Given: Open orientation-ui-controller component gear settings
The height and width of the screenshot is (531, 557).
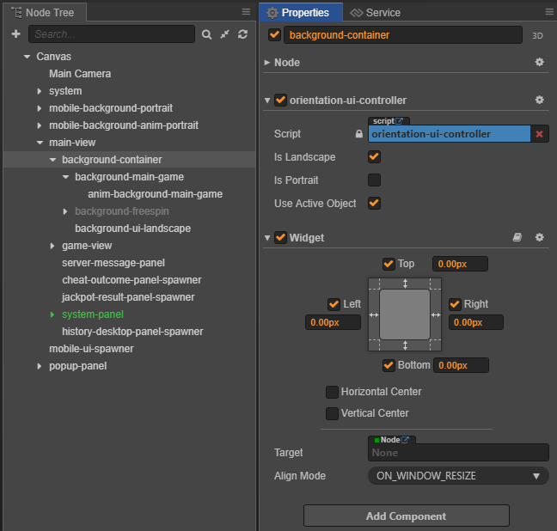Looking at the screenshot, I should click(539, 100).
